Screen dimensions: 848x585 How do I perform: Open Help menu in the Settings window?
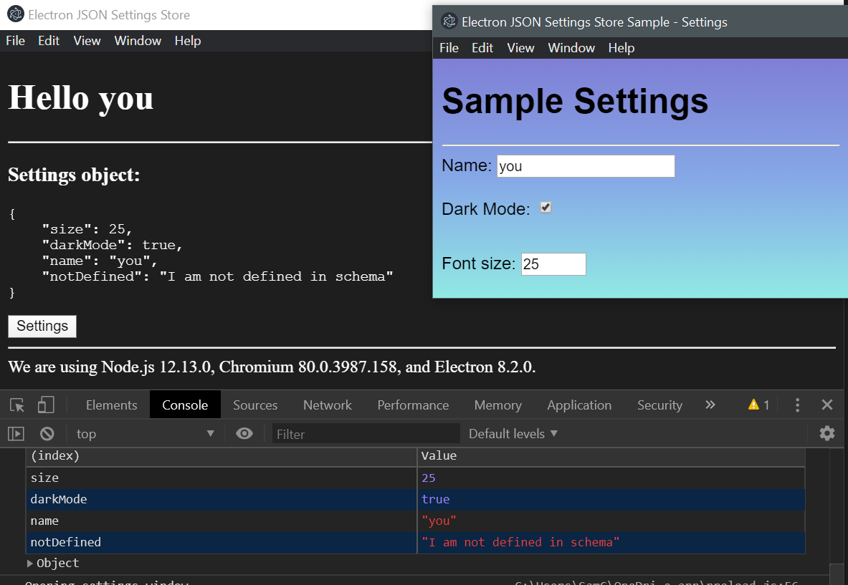(x=621, y=48)
